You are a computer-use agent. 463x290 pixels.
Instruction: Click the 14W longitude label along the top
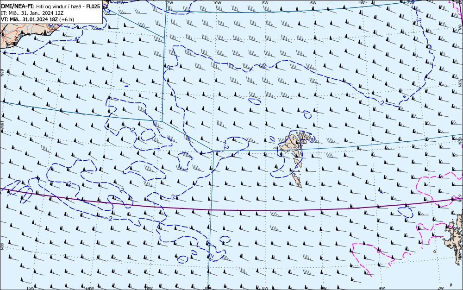(120, 3)
